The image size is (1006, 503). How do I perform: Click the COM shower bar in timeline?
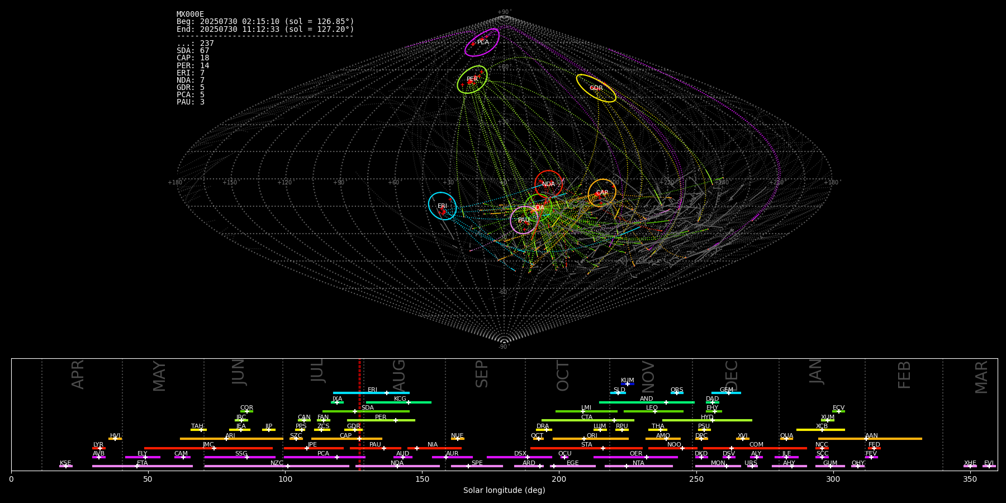[x=755, y=448]
